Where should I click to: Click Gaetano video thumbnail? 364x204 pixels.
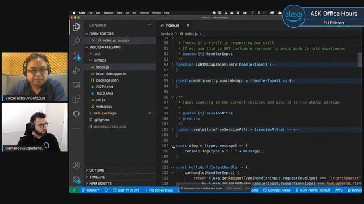point(35,127)
